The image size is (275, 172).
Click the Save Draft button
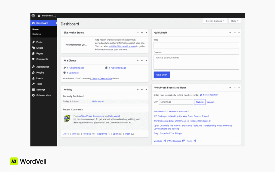162,75
